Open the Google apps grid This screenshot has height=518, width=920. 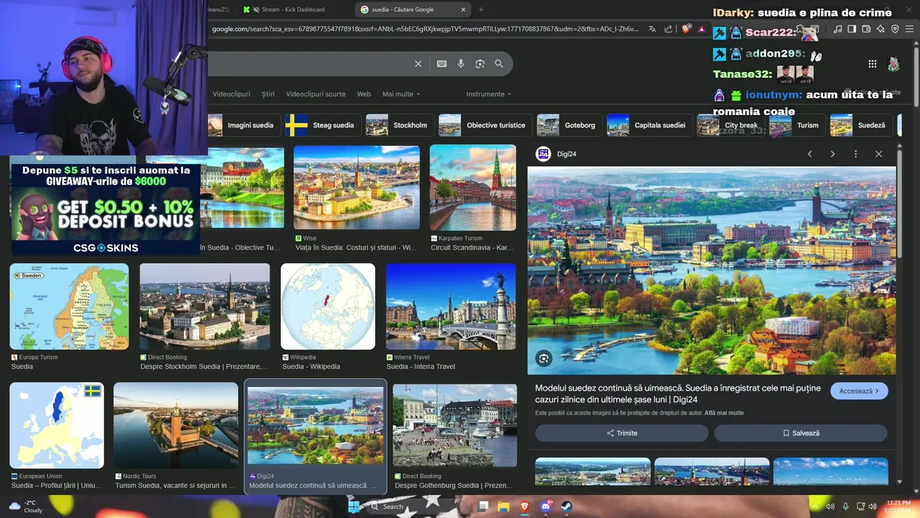click(873, 64)
